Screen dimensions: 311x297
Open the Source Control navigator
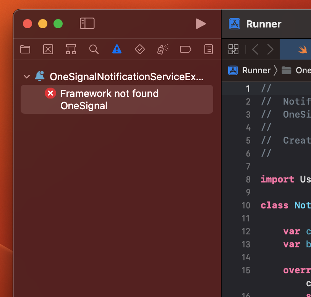(x=48, y=49)
